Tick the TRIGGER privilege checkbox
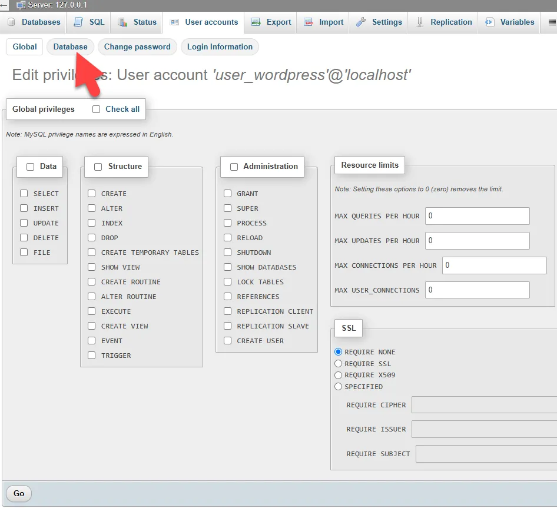The width and height of the screenshot is (557, 508). click(x=92, y=355)
